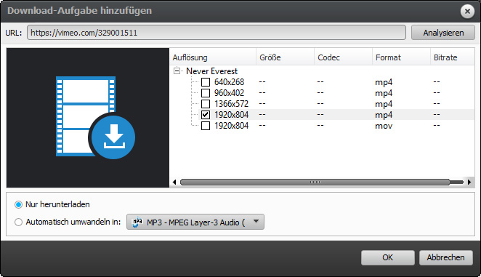Click the Format column header

coord(401,57)
